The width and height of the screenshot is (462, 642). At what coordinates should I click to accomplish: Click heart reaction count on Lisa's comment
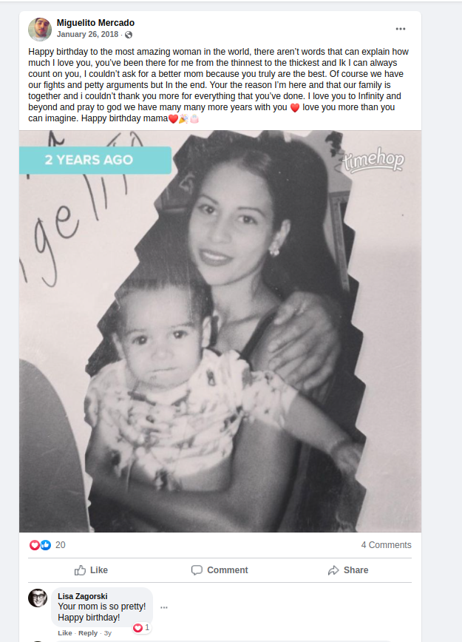tap(142, 627)
